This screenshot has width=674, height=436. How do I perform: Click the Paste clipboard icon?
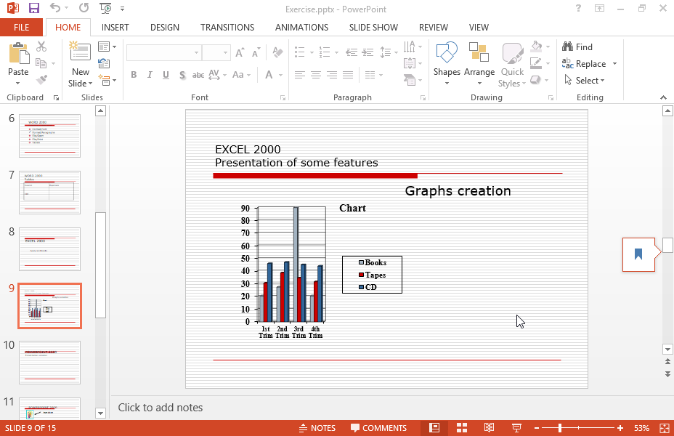tap(18, 54)
